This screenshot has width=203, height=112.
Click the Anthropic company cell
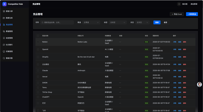(81, 71)
